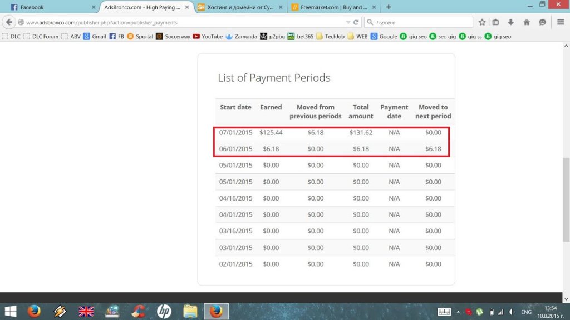Select the $131.62 total amount cell
Viewport: 570px width, 320px height.
[x=361, y=132]
